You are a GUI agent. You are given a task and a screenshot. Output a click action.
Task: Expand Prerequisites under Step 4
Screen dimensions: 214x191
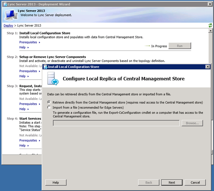click(x=30, y=140)
